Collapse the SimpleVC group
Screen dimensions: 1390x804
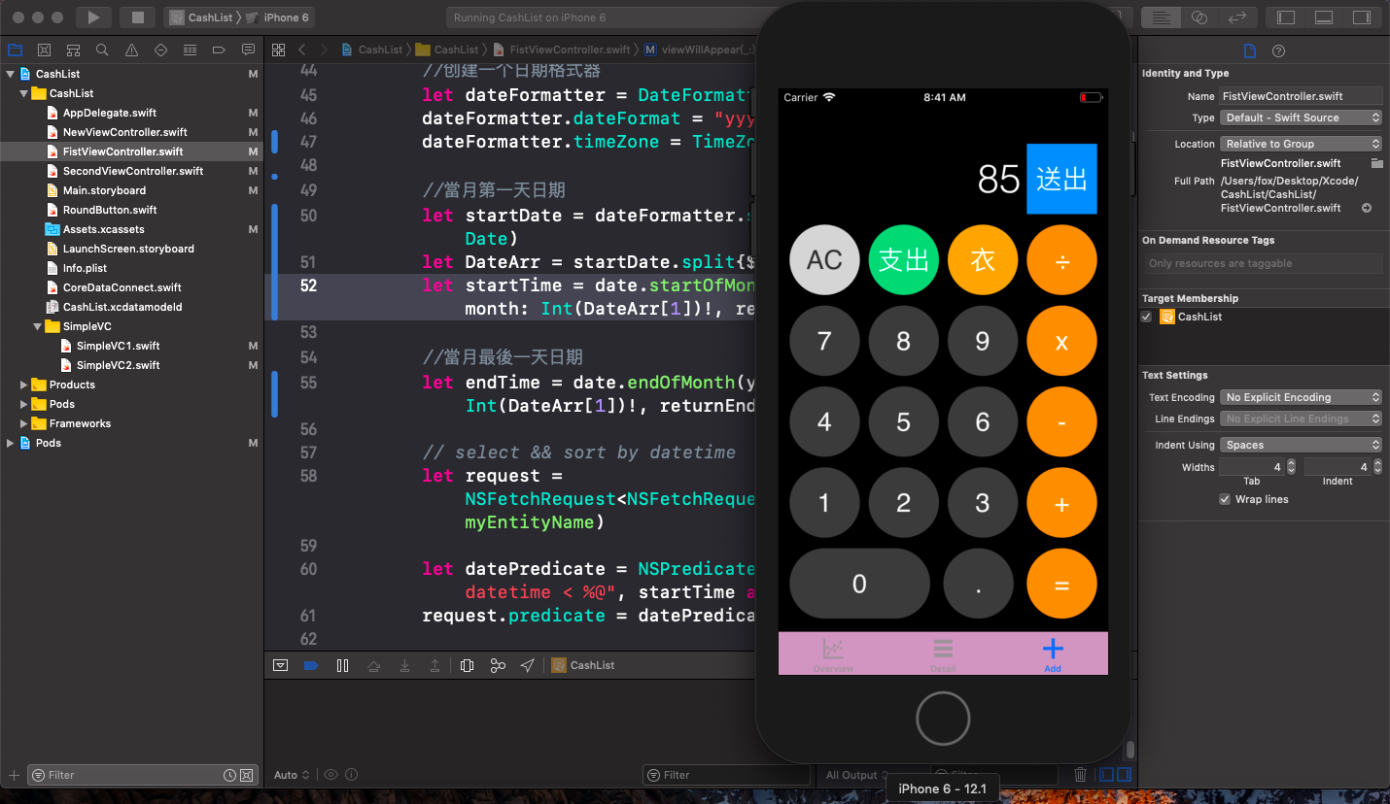pos(38,326)
